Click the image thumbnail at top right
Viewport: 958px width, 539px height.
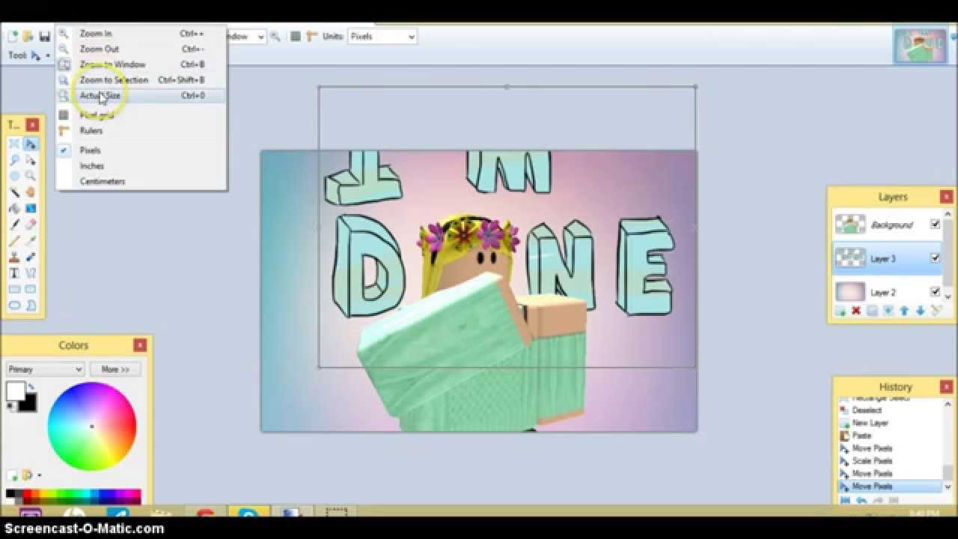(x=921, y=45)
